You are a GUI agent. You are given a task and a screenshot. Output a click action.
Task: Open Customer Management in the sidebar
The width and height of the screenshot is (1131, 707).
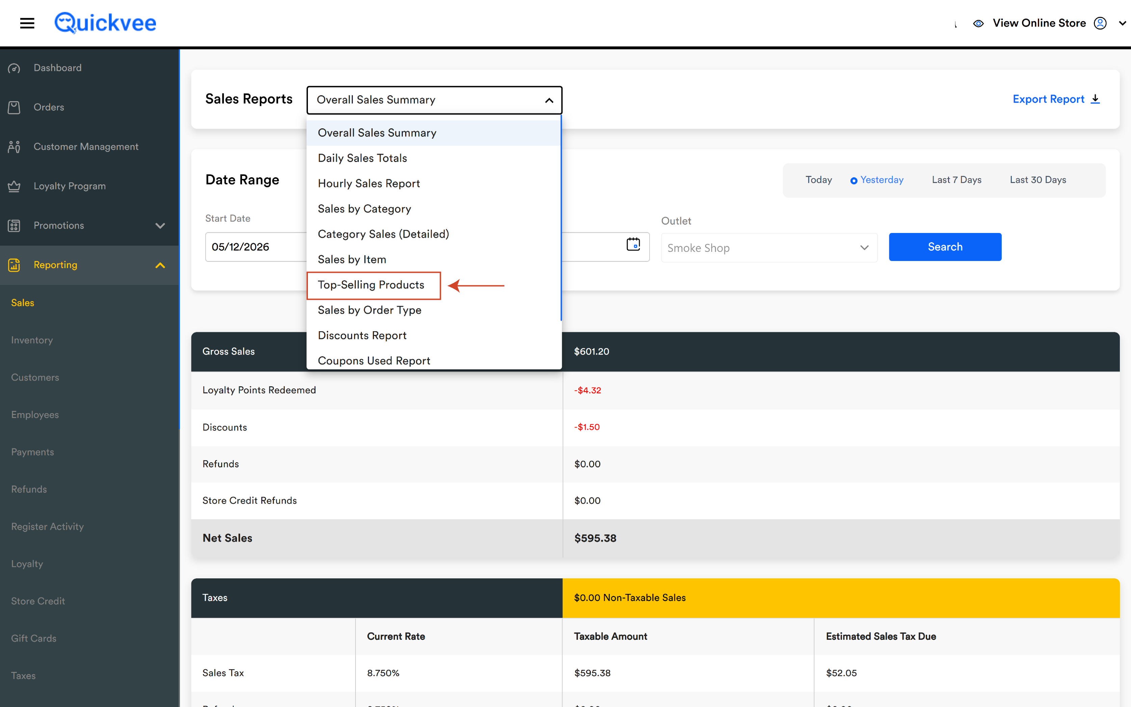pyautogui.click(x=86, y=147)
